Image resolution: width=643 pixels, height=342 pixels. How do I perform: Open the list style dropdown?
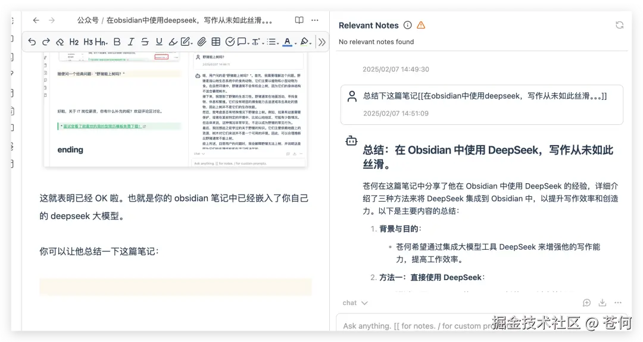coord(272,42)
